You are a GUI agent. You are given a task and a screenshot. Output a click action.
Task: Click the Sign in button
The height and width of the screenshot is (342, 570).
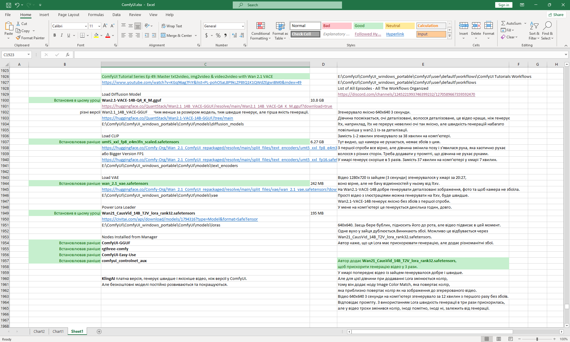pos(503,5)
